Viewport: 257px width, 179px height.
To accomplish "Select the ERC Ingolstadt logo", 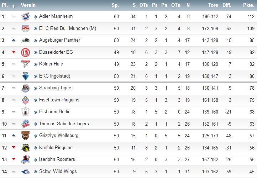I will [25, 76].
